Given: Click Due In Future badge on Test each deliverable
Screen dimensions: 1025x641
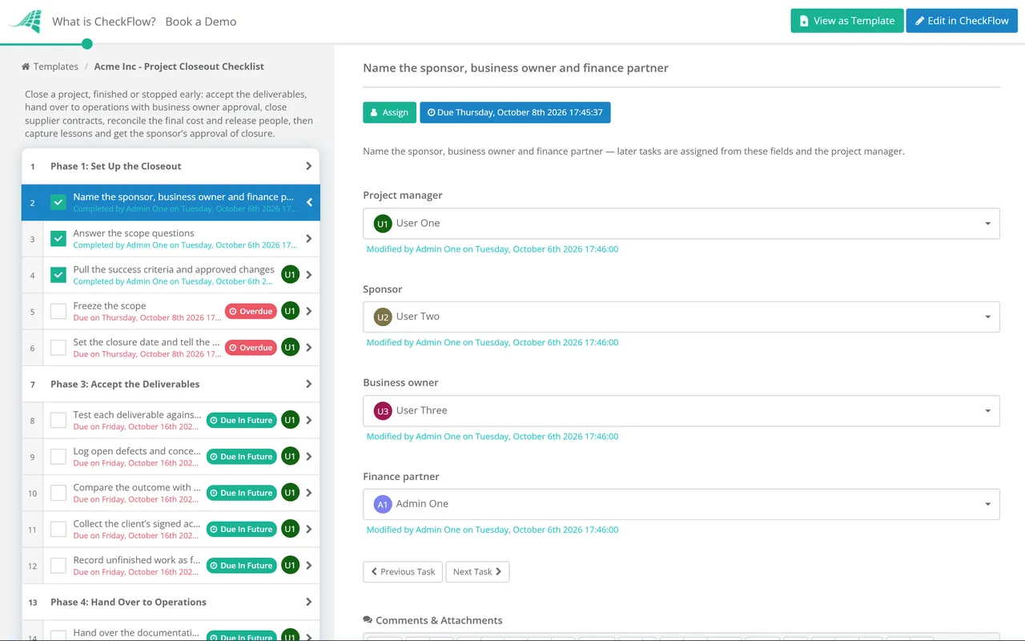Looking at the screenshot, I should (241, 420).
